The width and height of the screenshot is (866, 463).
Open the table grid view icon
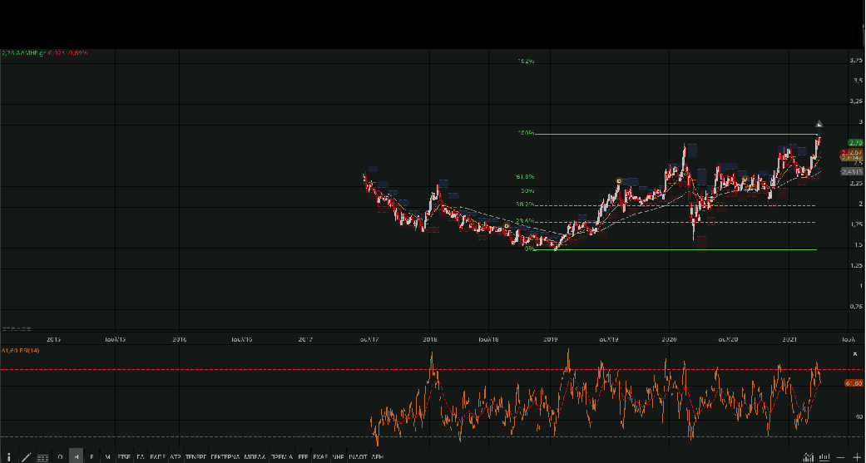tap(42, 457)
